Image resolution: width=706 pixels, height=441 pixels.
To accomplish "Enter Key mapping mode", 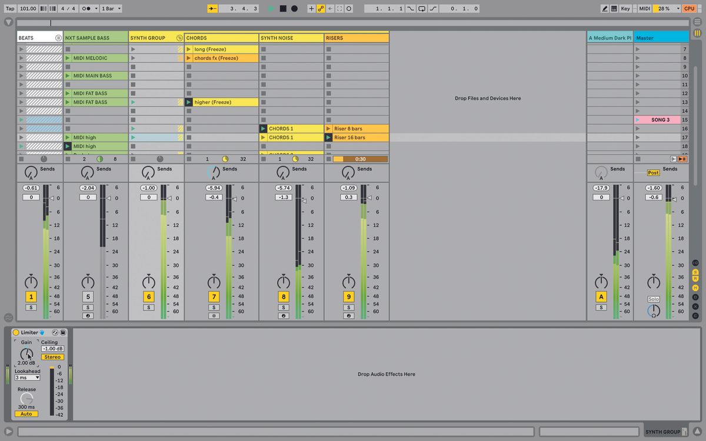I will click(625, 8).
